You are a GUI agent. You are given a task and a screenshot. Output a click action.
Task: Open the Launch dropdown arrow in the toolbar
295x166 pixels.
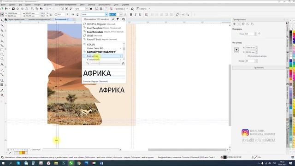pos(149,9)
